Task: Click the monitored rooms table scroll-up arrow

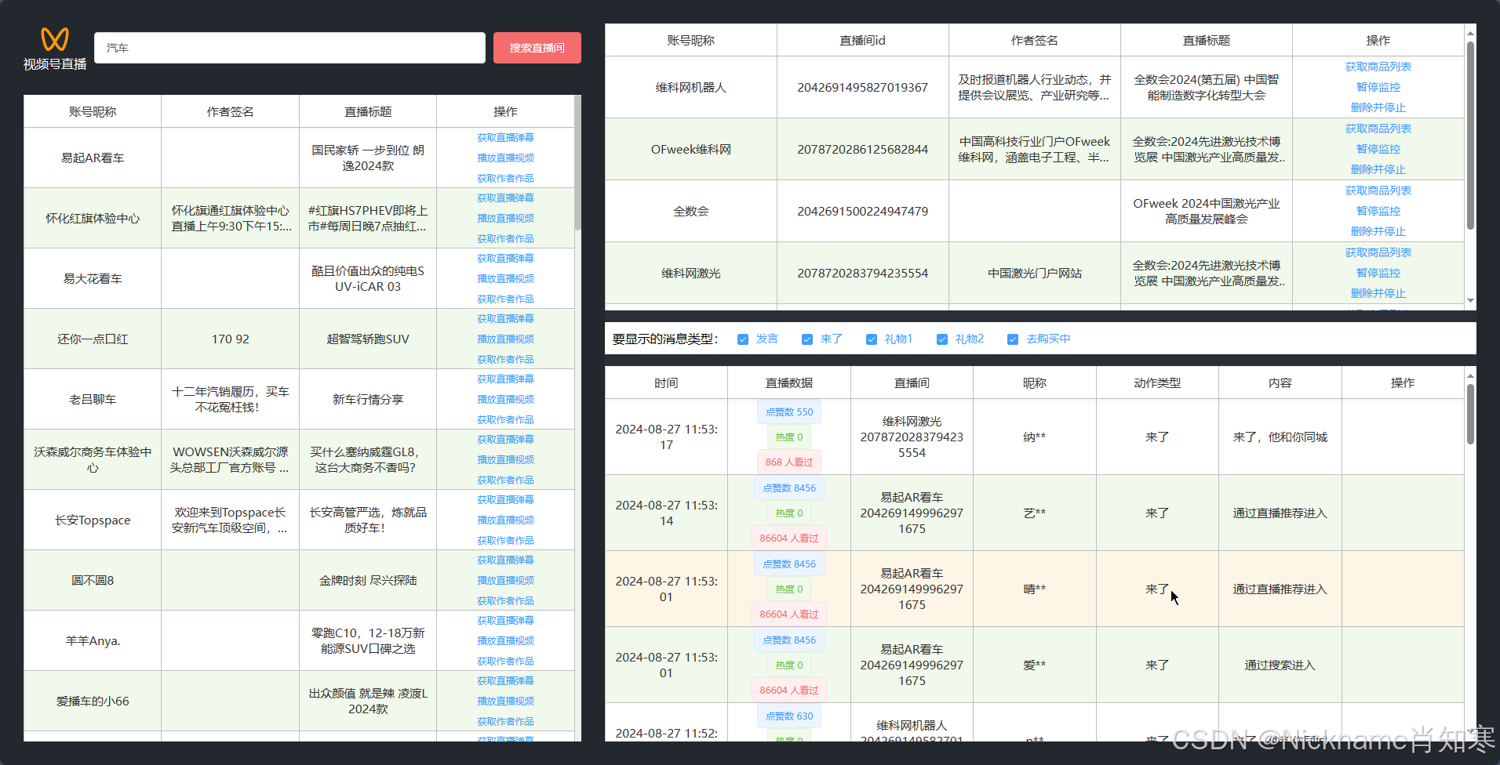Action: tap(1470, 33)
